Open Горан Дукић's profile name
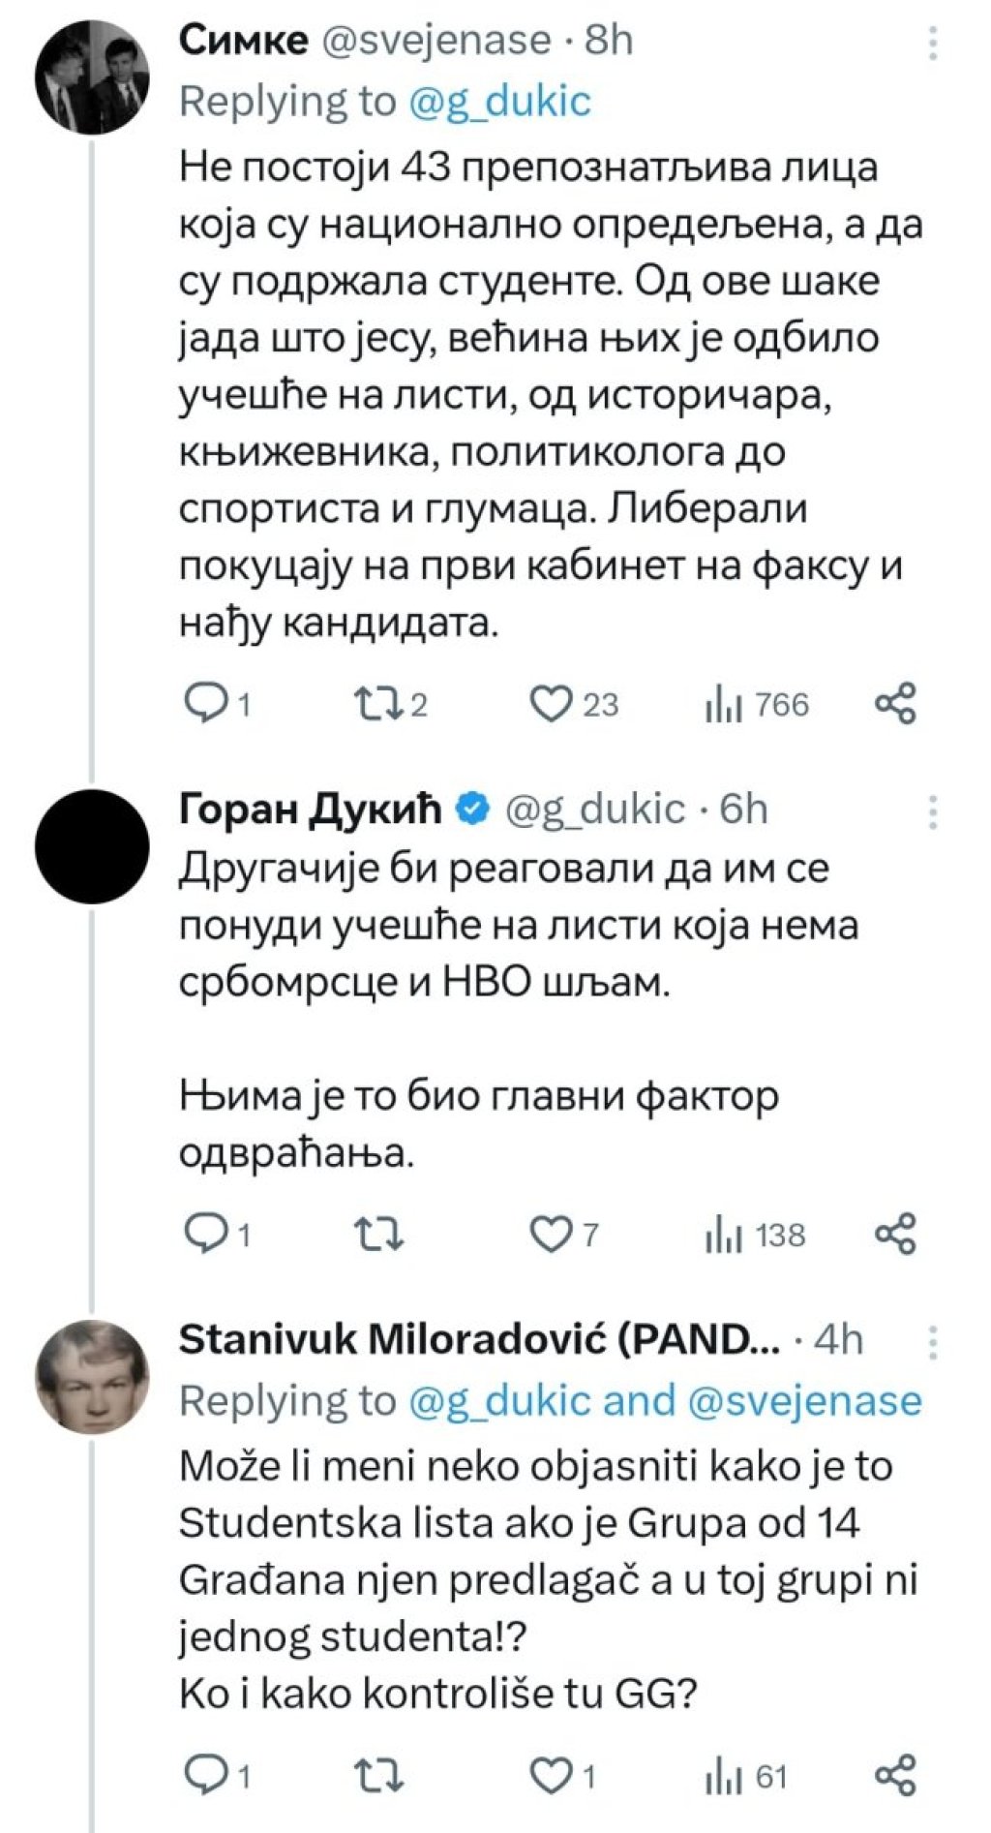Screen dimensions: 991x1833 (310, 810)
